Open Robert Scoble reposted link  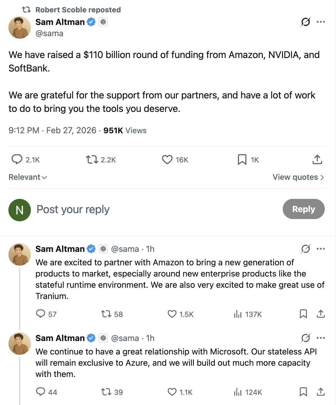78,10
